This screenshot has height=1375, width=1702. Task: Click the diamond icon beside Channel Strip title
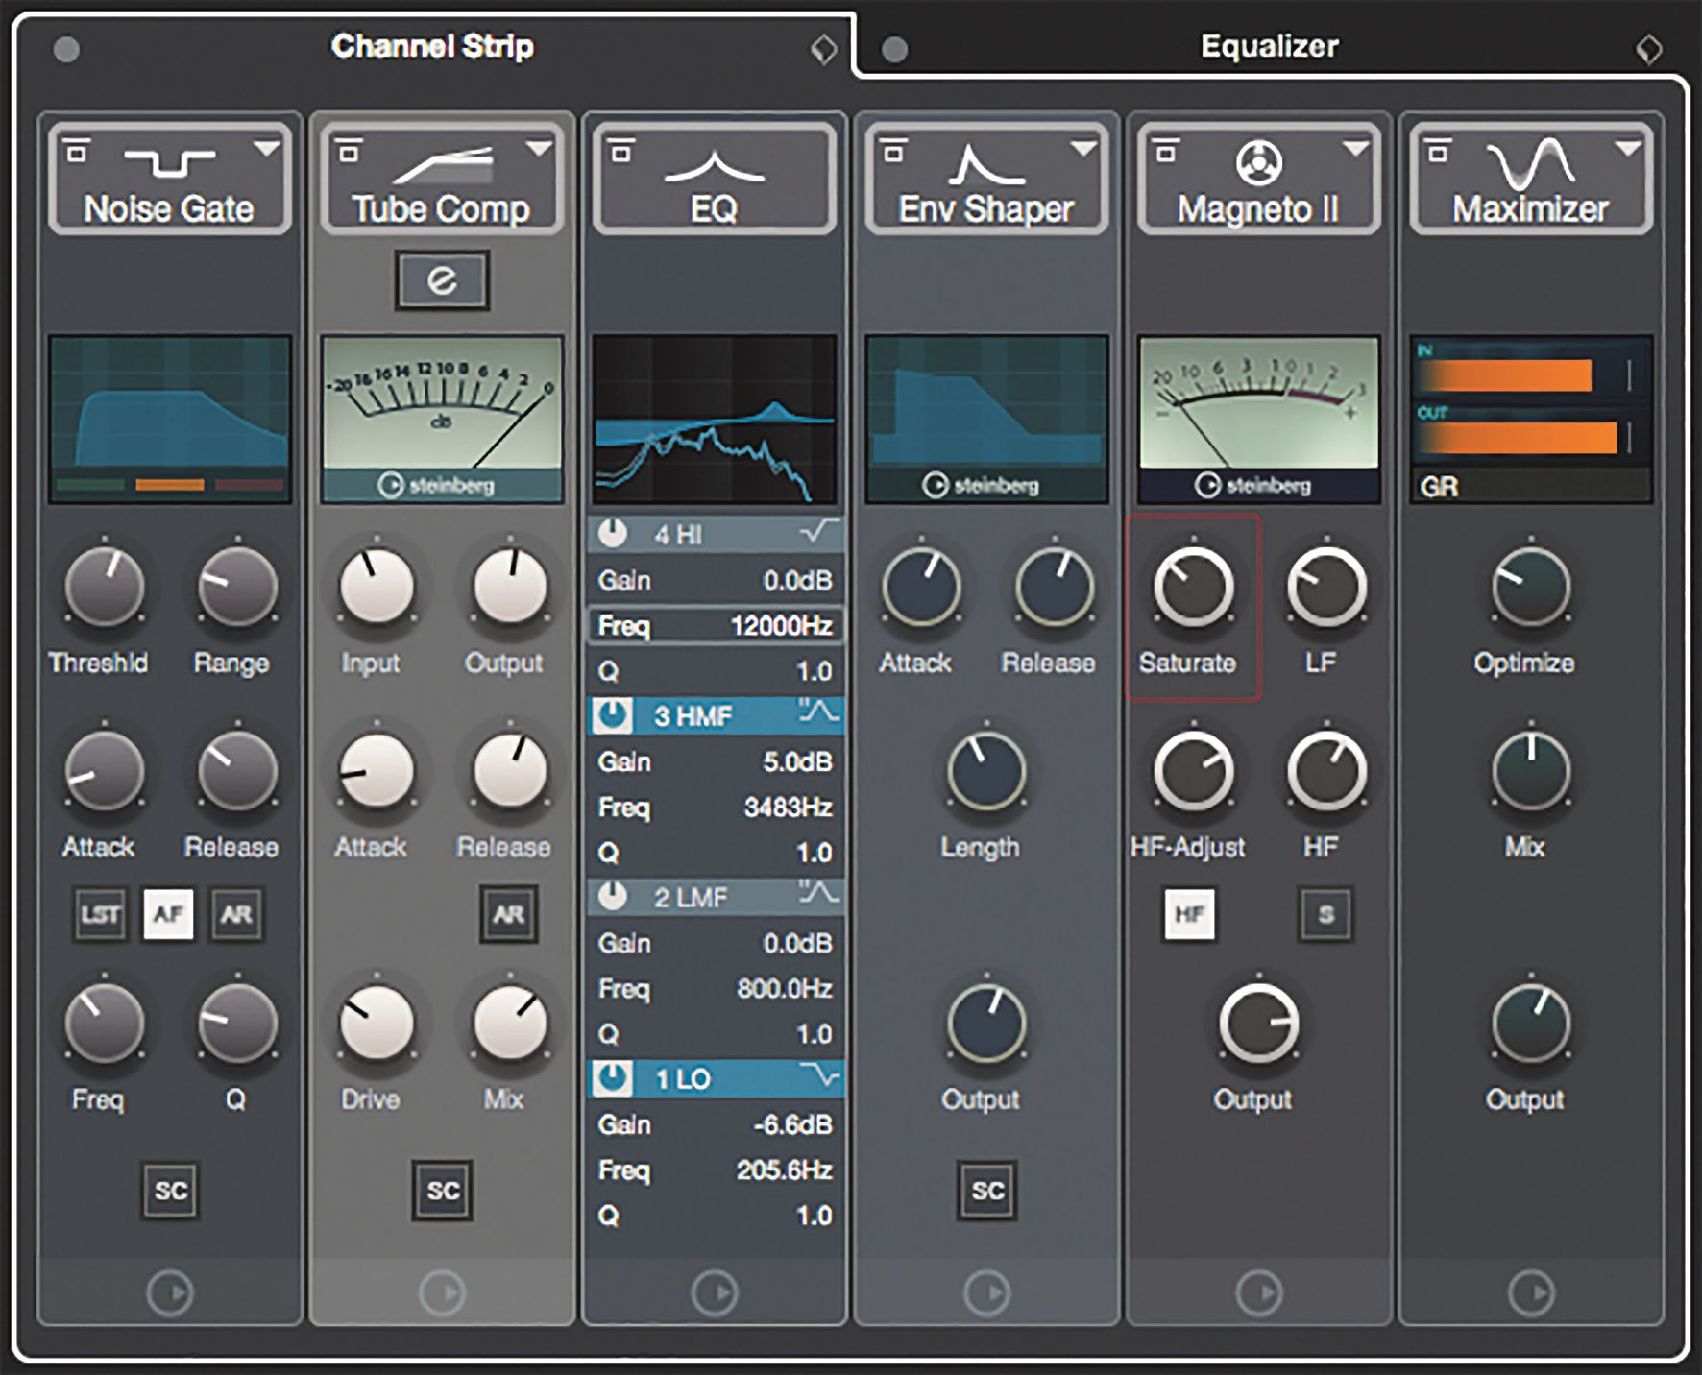[x=823, y=48]
